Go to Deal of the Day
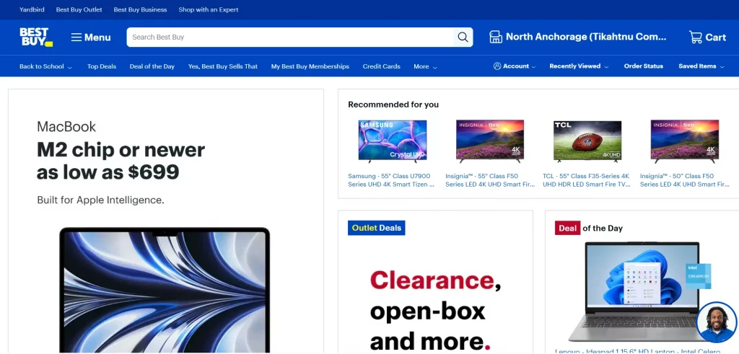 (152, 66)
